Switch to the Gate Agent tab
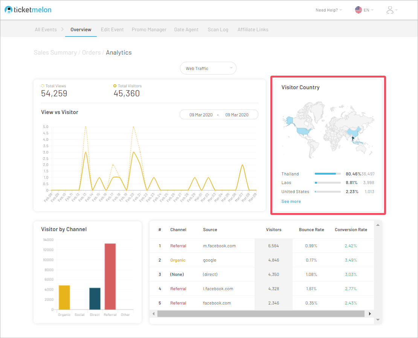The height and width of the screenshot is (338, 418). pos(186,30)
